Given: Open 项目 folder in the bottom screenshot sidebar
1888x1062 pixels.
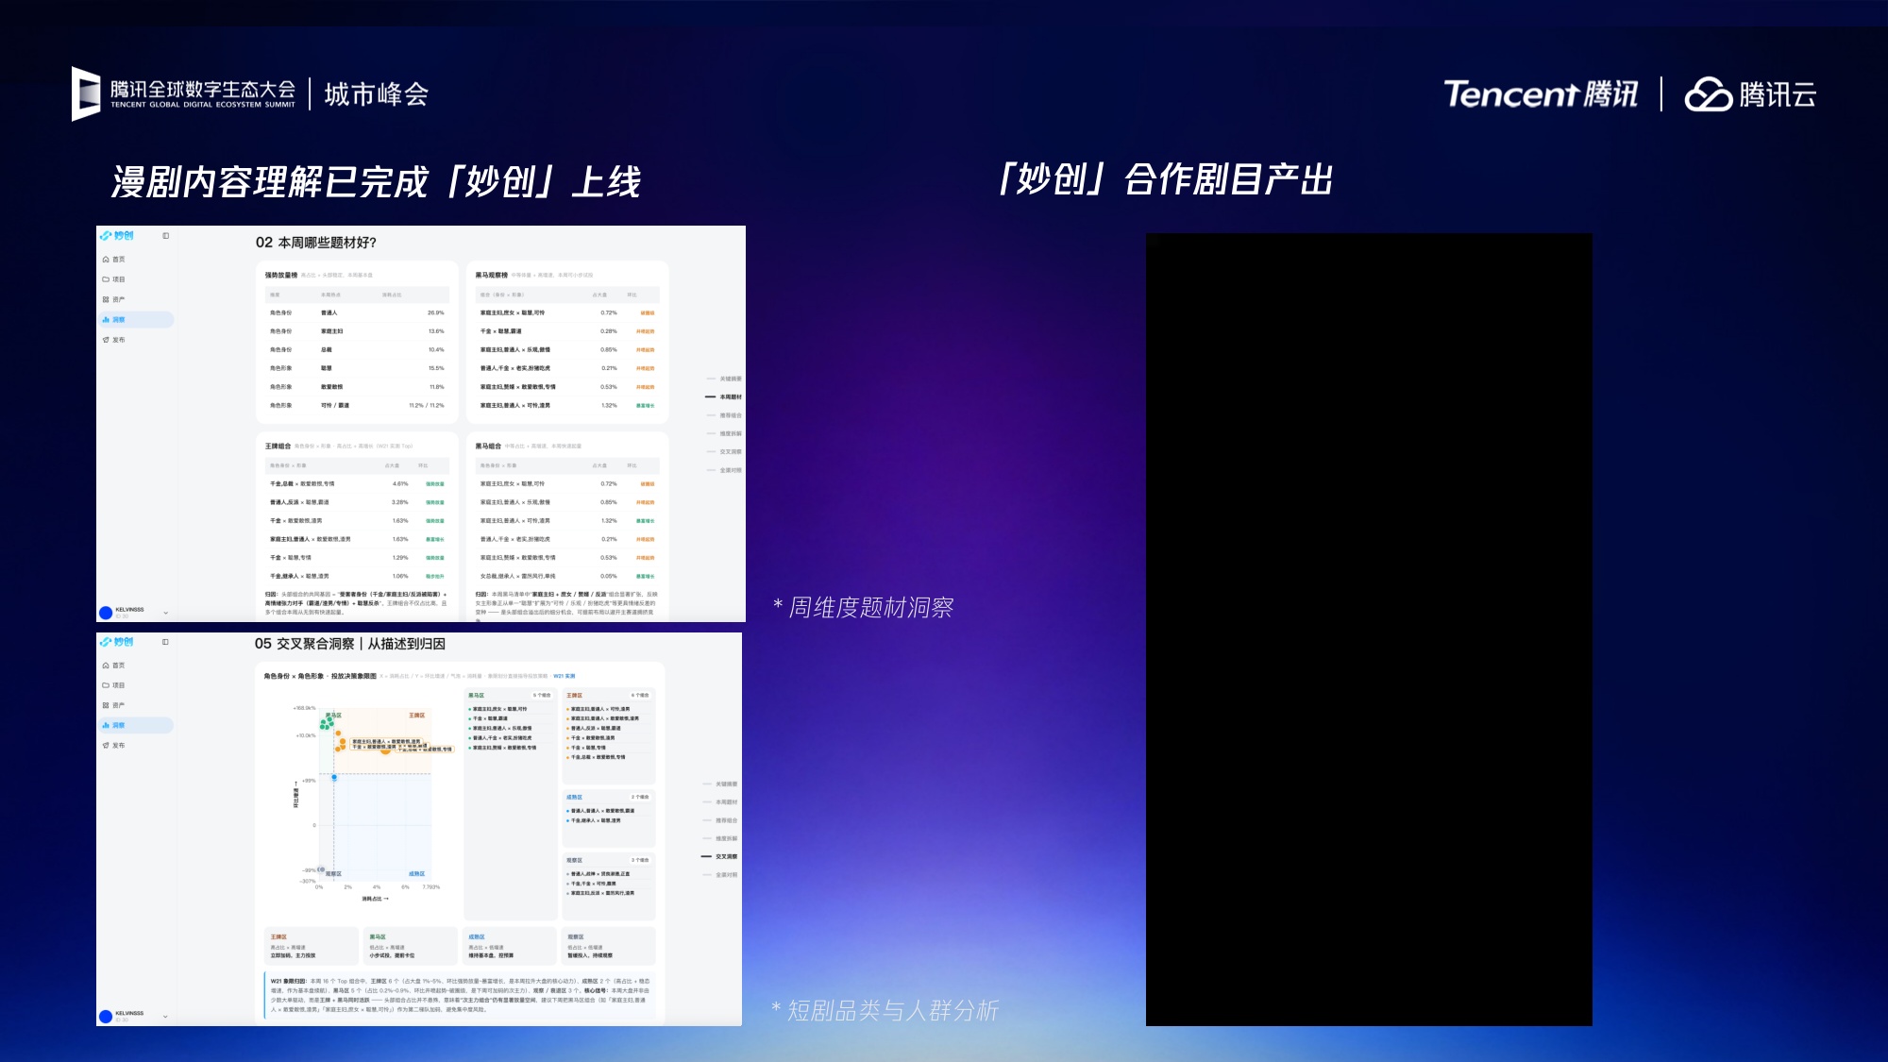Looking at the screenshot, I should coord(113,685).
